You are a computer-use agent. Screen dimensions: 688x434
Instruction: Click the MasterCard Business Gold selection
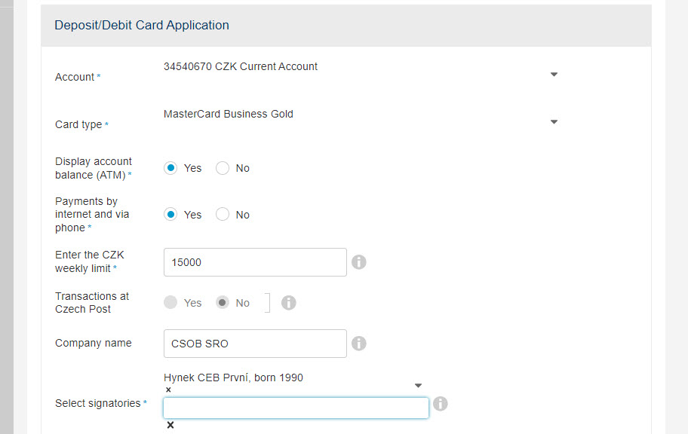[x=228, y=114]
